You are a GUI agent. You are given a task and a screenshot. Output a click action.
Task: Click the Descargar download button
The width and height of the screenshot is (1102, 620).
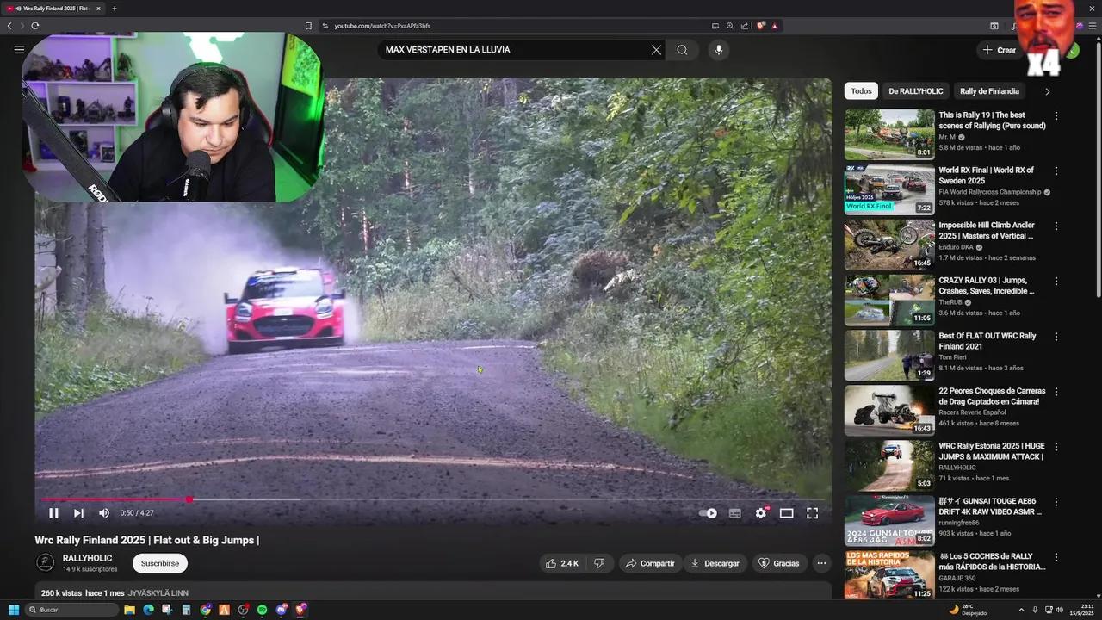tap(715, 563)
